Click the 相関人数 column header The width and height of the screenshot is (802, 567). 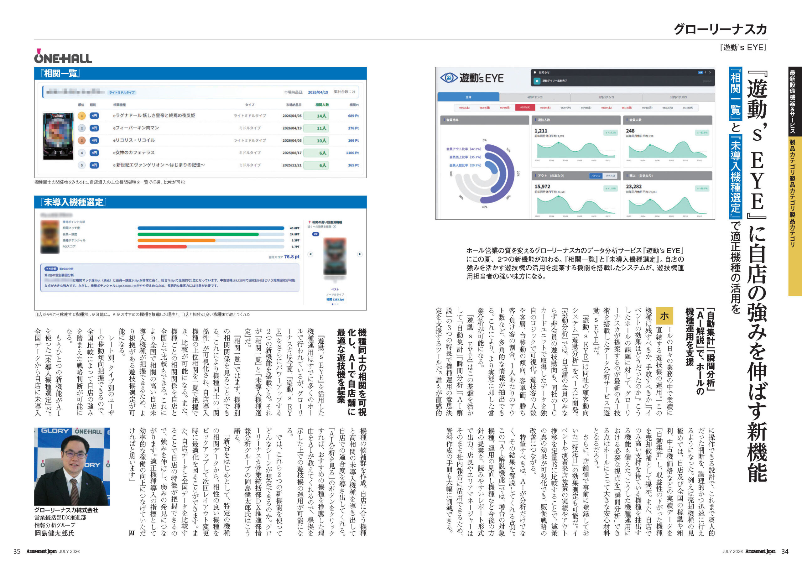(x=322, y=105)
